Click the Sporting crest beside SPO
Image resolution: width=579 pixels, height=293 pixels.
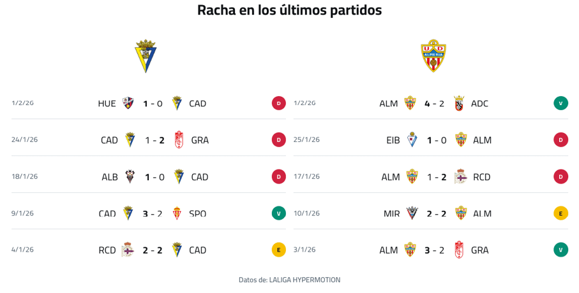[177, 213]
